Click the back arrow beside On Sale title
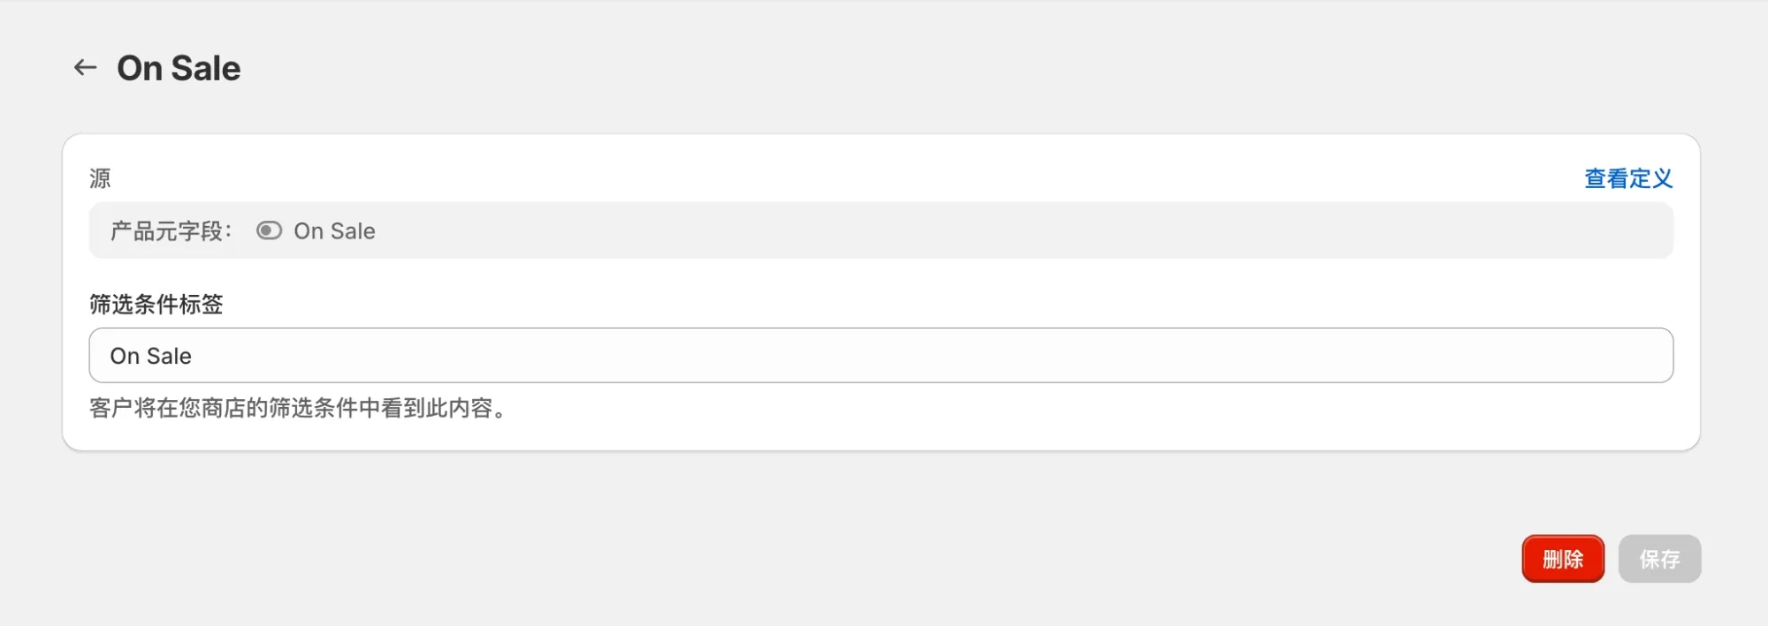The width and height of the screenshot is (1768, 626). (x=85, y=68)
